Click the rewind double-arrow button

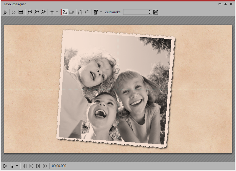[25, 166]
